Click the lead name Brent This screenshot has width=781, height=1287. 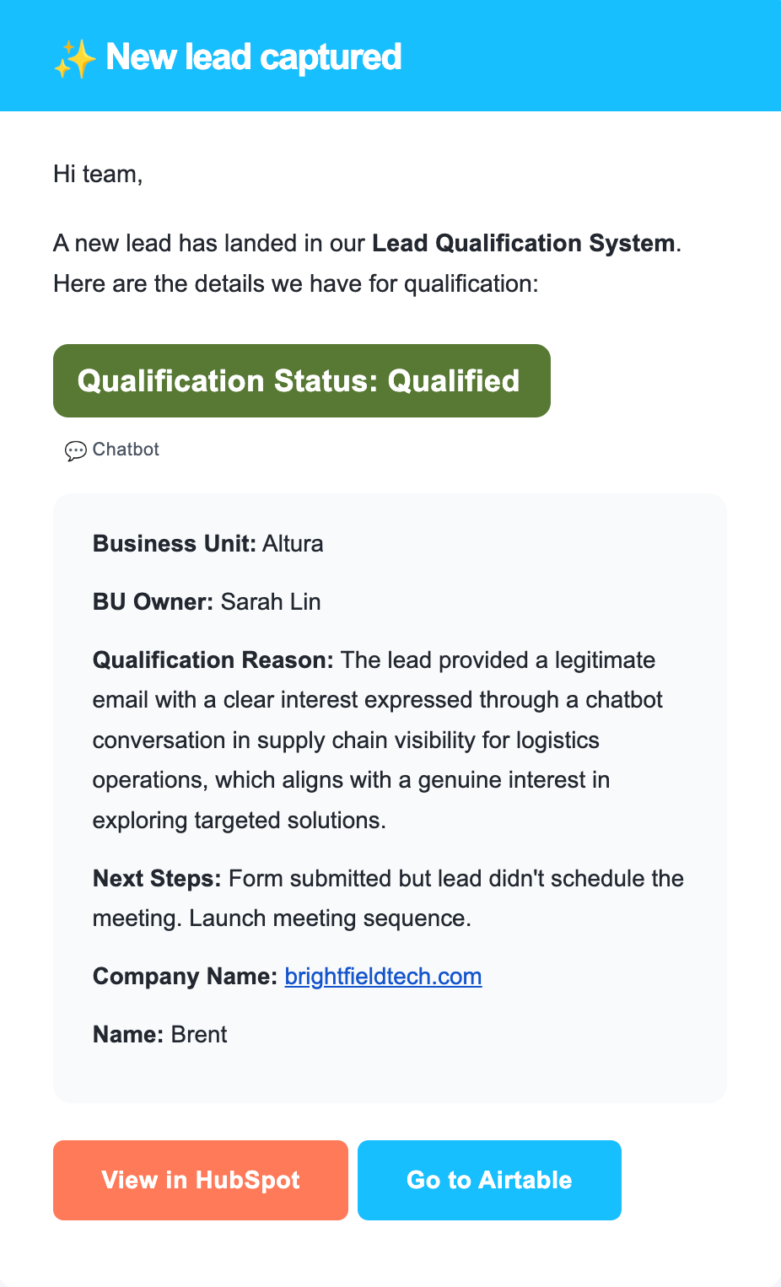coord(199,1035)
